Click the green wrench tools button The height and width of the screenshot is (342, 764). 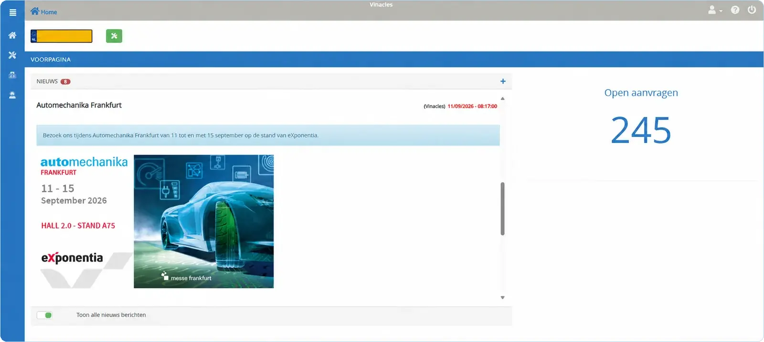click(x=114, y=36)
